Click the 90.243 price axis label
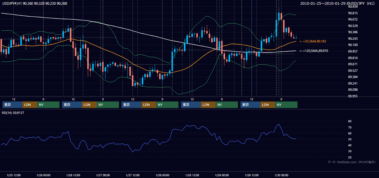This screenshot has height=178, width=379. [353, 39]
